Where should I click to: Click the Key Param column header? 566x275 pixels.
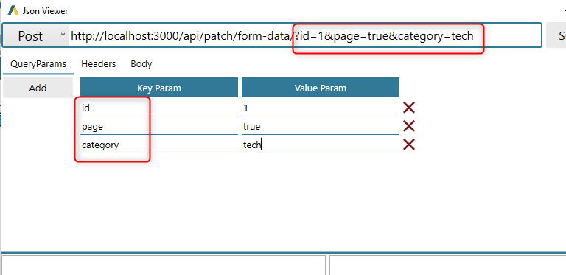point(159,88)
